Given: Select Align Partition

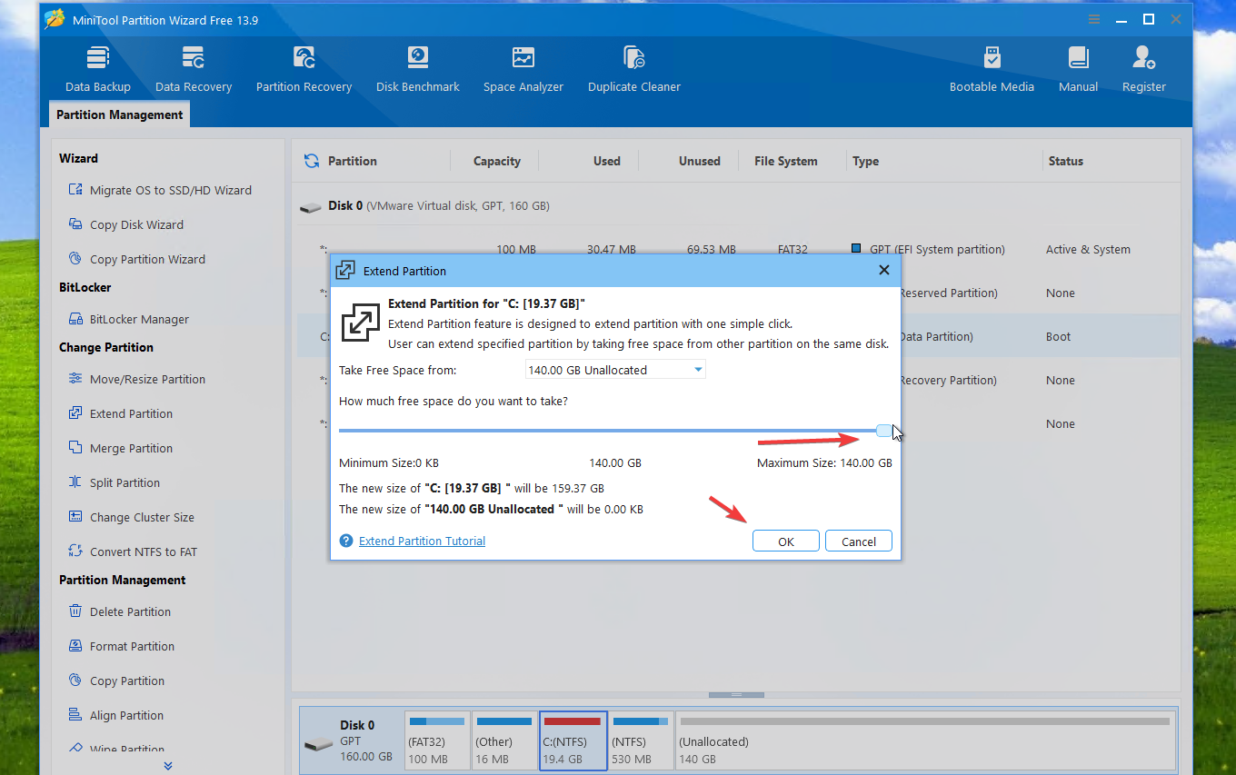Looking at the screenshot, I should click(x=115, y=715).
